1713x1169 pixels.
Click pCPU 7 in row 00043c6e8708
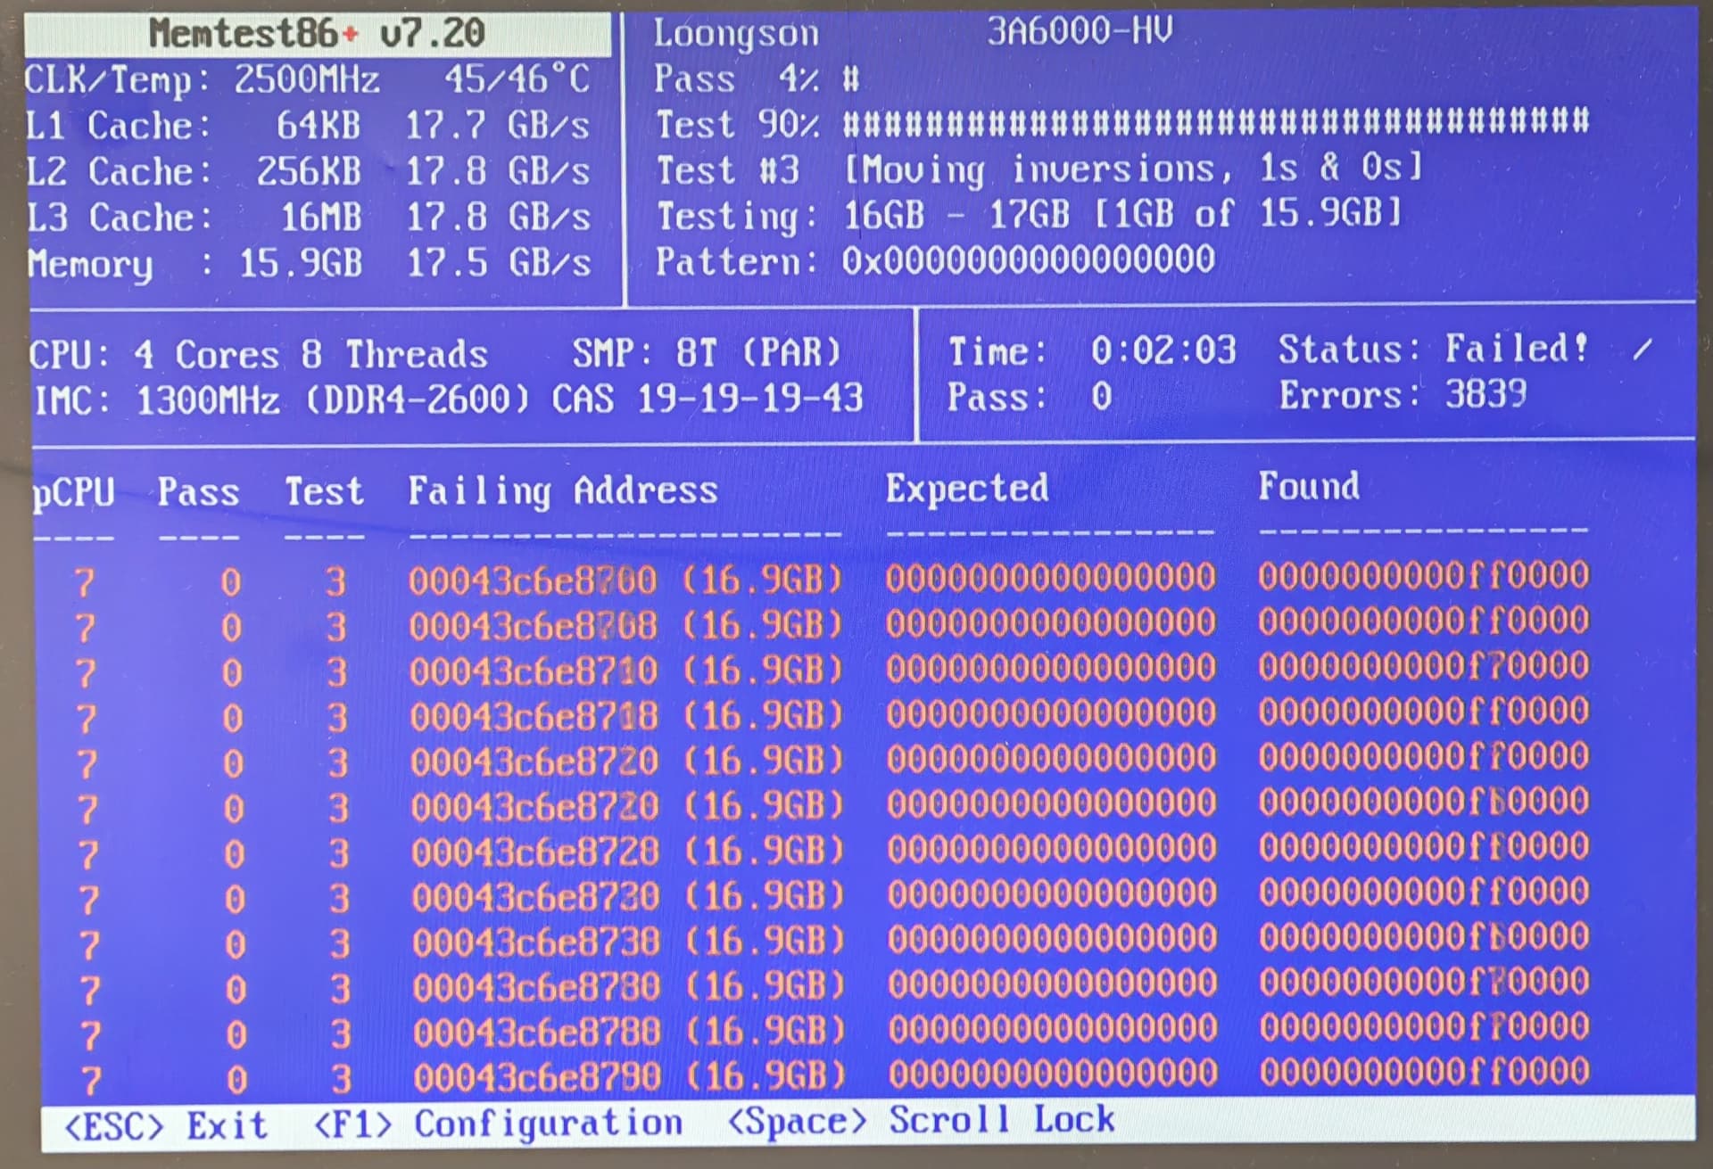click(85, 630)
